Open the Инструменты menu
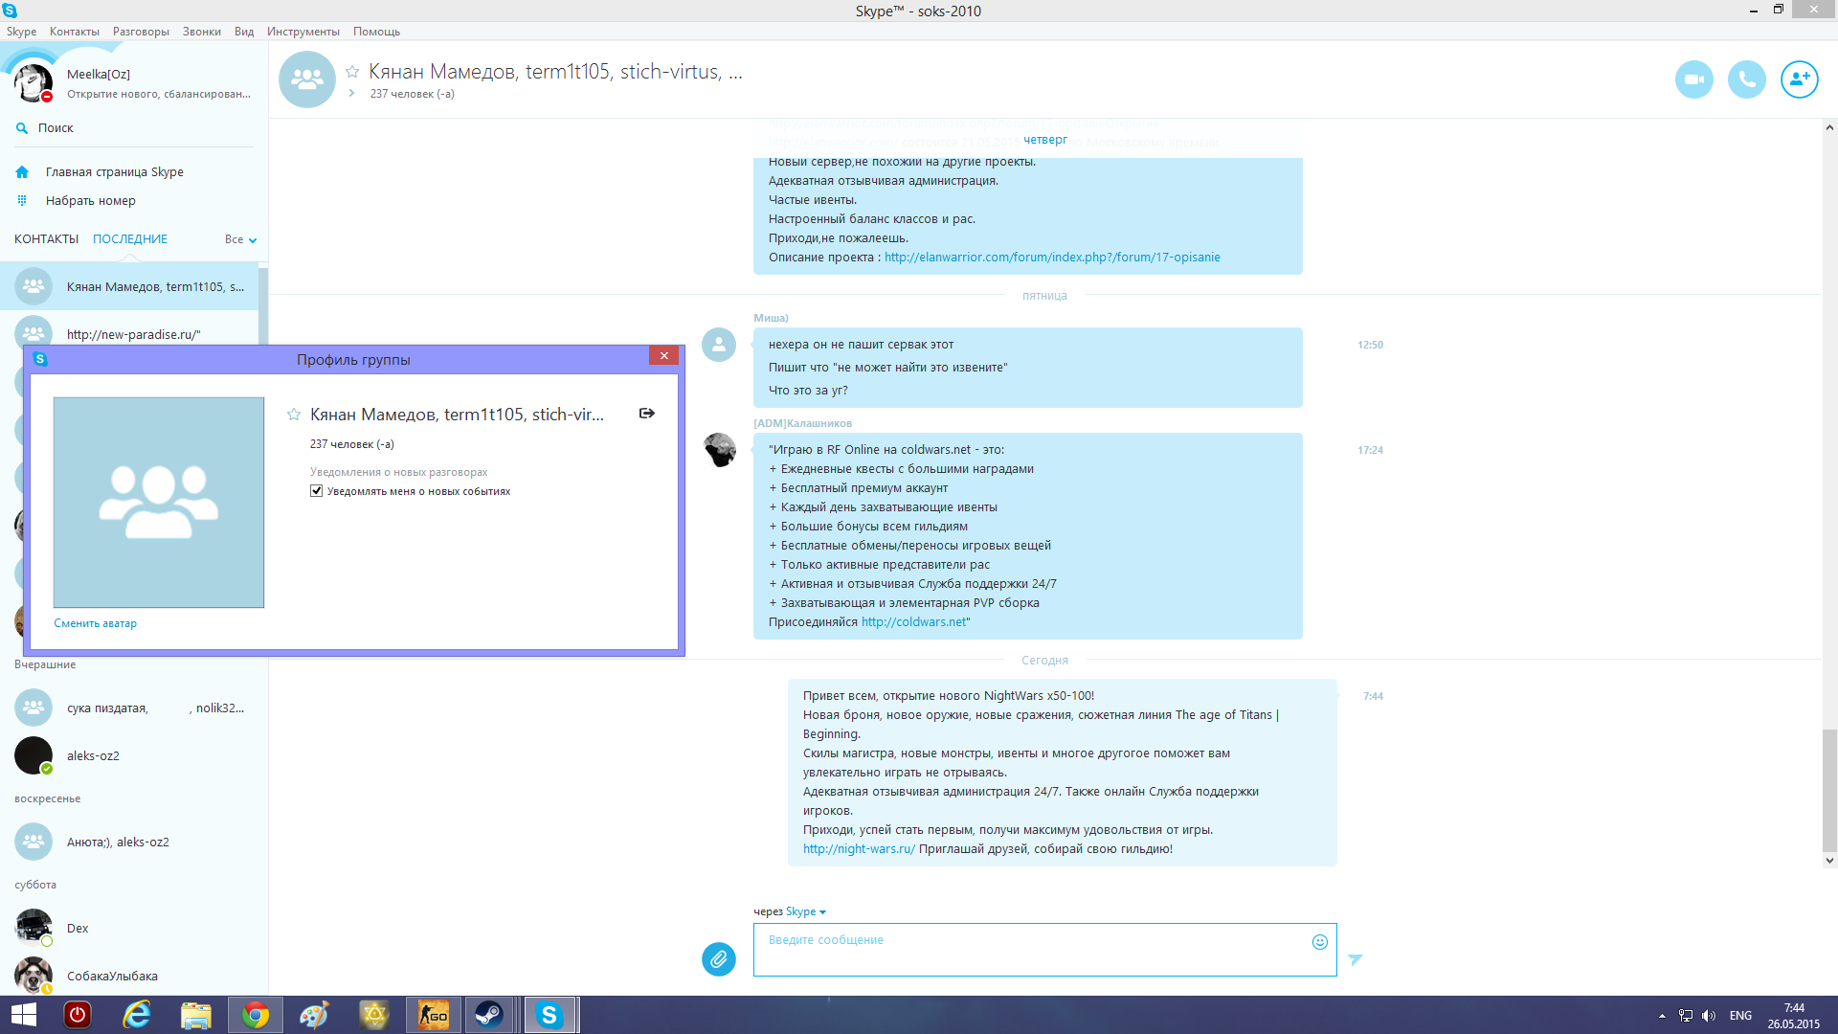The width and height of the screenshot is (1838, 1034). [x=303, y=32]
